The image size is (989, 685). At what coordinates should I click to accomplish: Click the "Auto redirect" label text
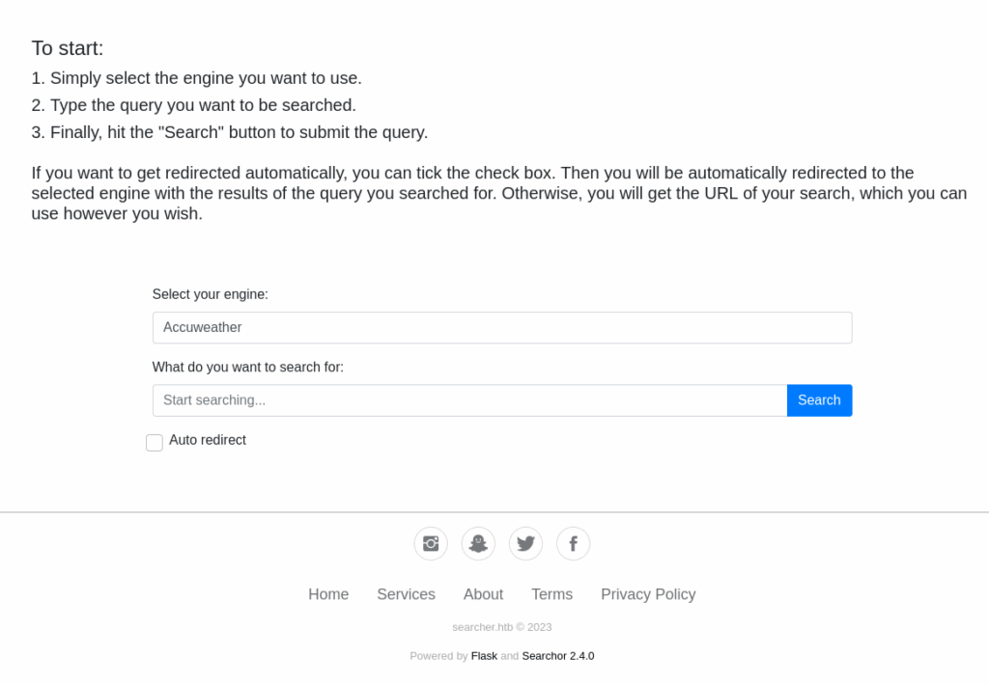click(208, 440)
